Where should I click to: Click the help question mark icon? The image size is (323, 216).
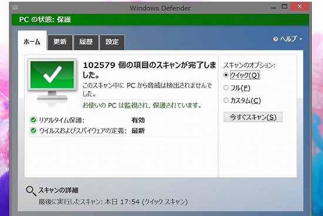(275, 39)
